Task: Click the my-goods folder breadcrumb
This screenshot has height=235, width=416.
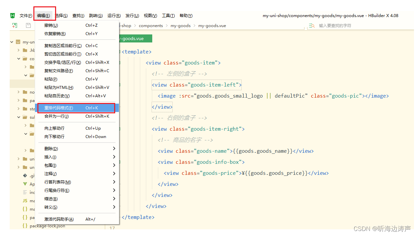Action: point(181,26)
